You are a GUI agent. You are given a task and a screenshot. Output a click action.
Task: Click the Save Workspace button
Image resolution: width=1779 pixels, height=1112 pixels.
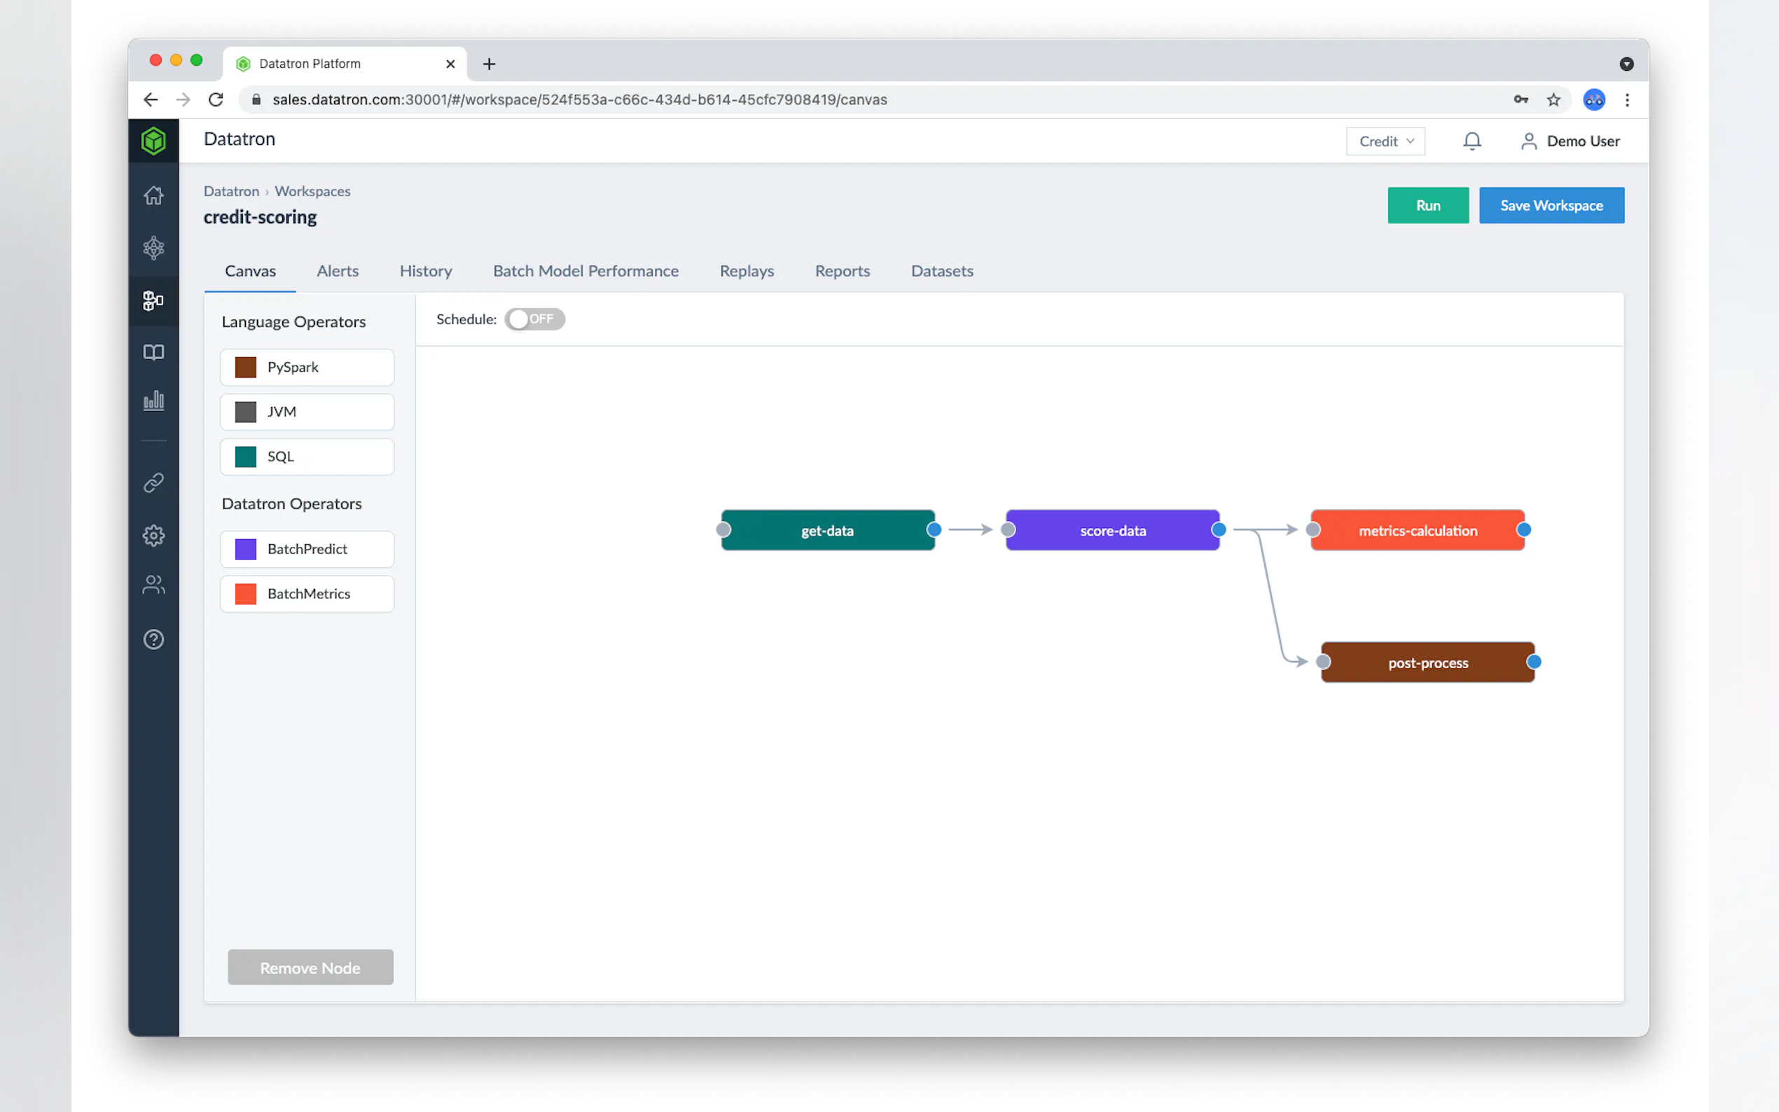pyautogui.click(x=1551, y=205)
